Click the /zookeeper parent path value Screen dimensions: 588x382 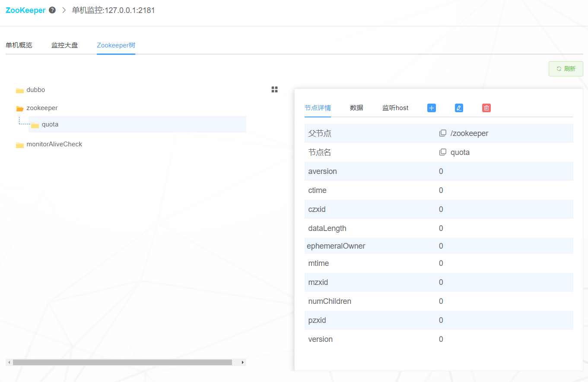(x=469, y=133)
